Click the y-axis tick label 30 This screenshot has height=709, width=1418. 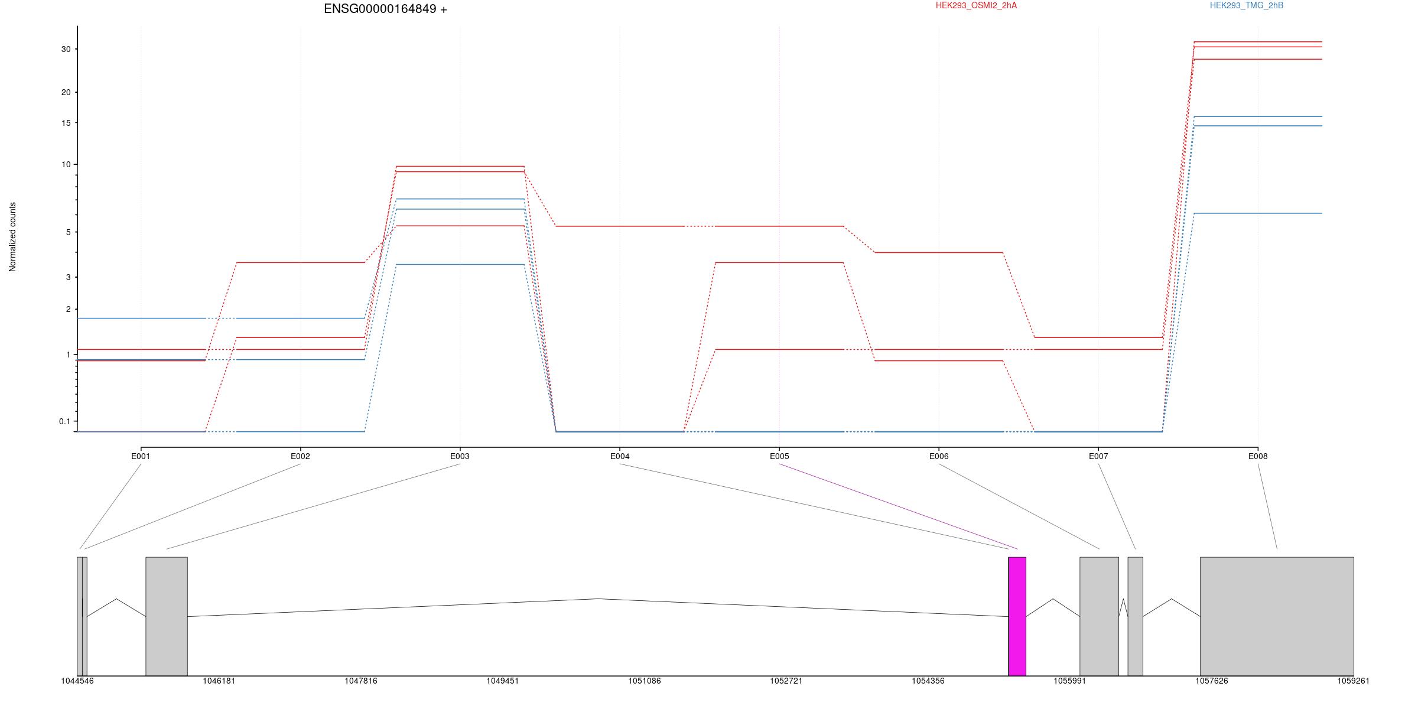(x=66, y=50)
